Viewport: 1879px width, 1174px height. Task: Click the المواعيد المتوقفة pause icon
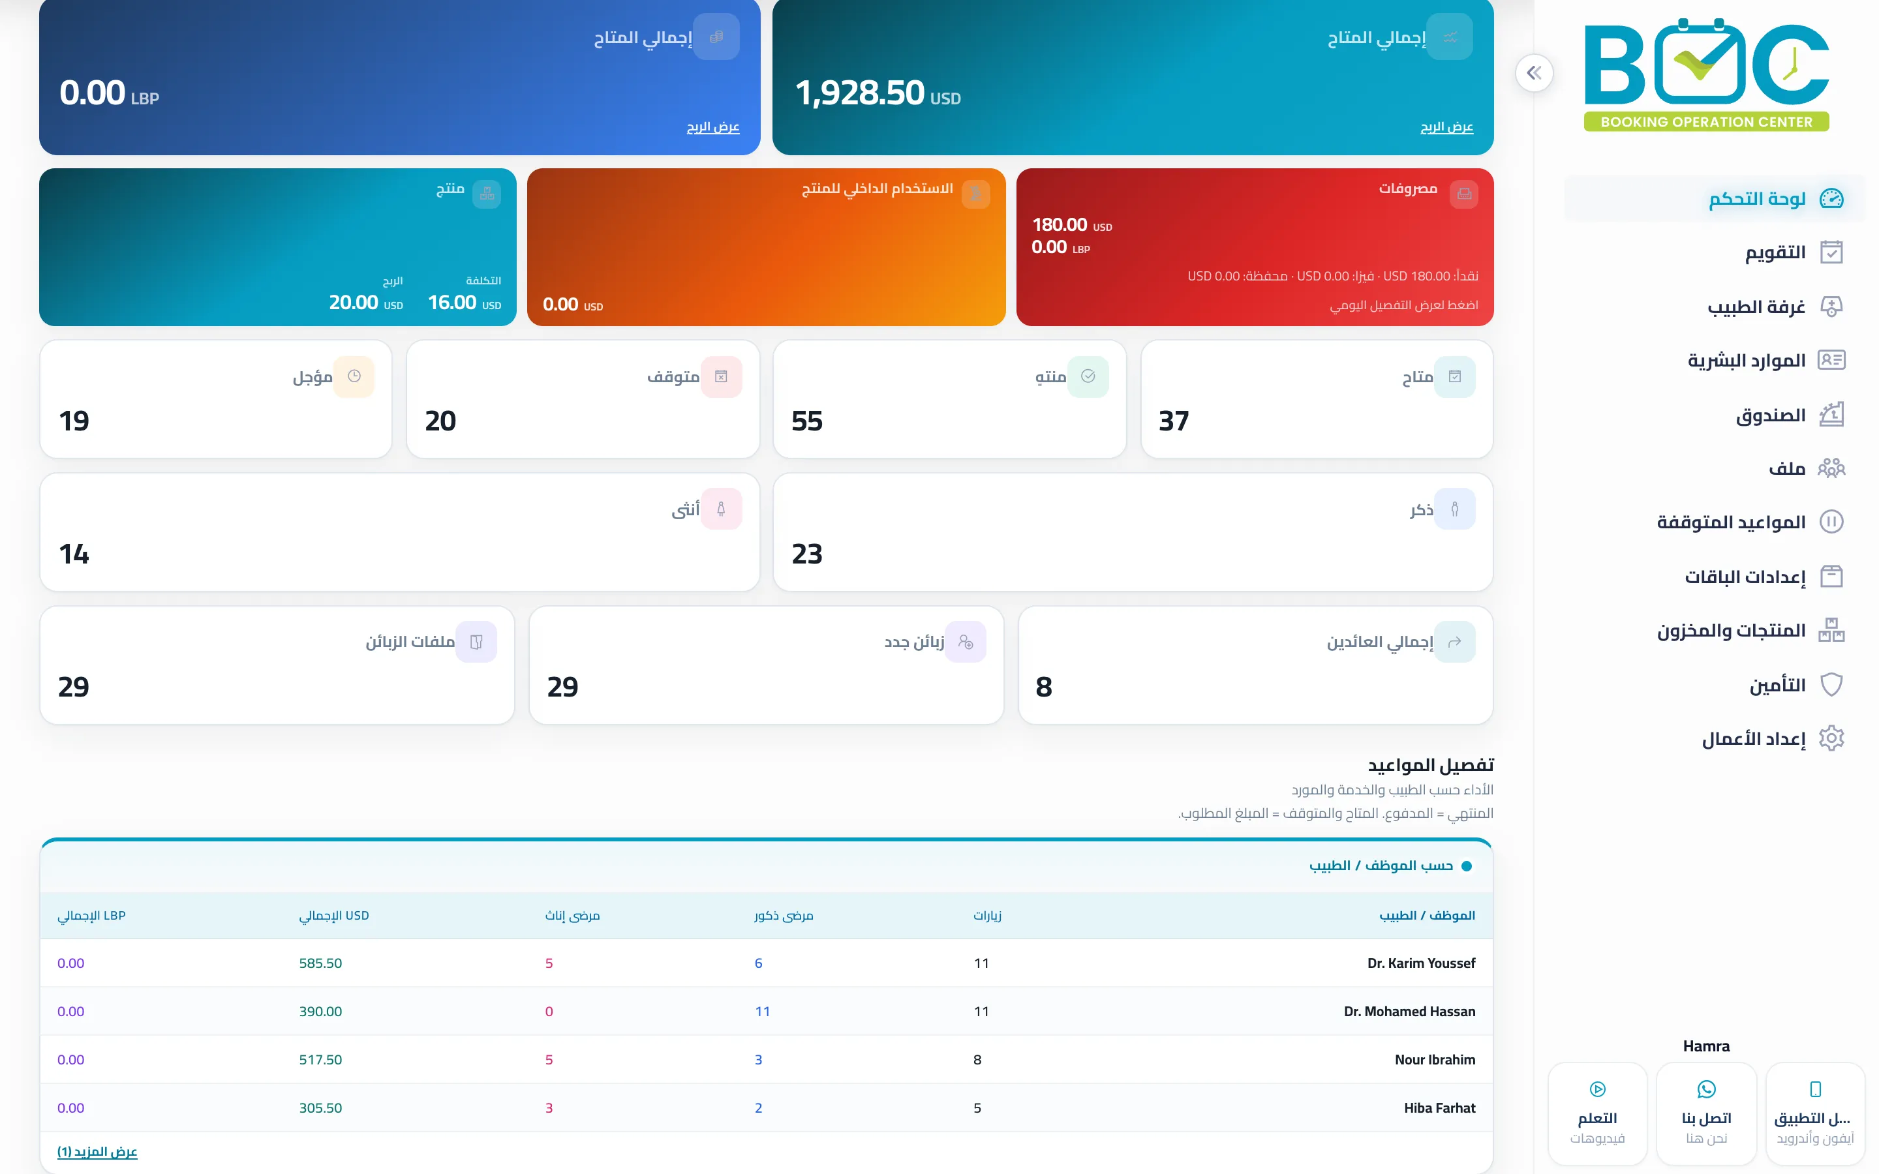[x=1831, y=522]
